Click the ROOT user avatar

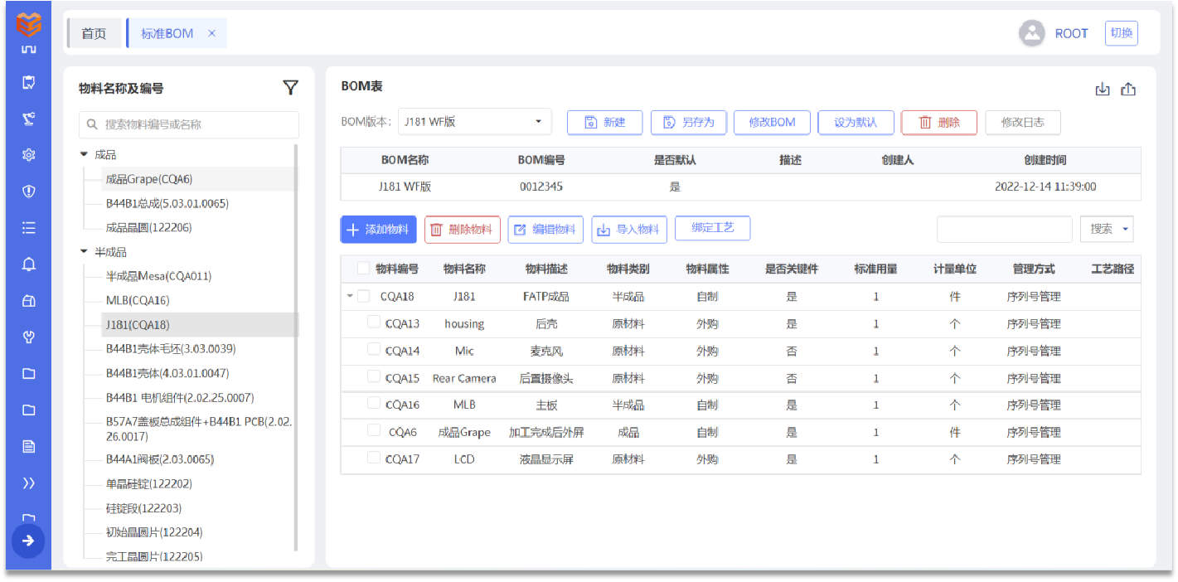1032,33
